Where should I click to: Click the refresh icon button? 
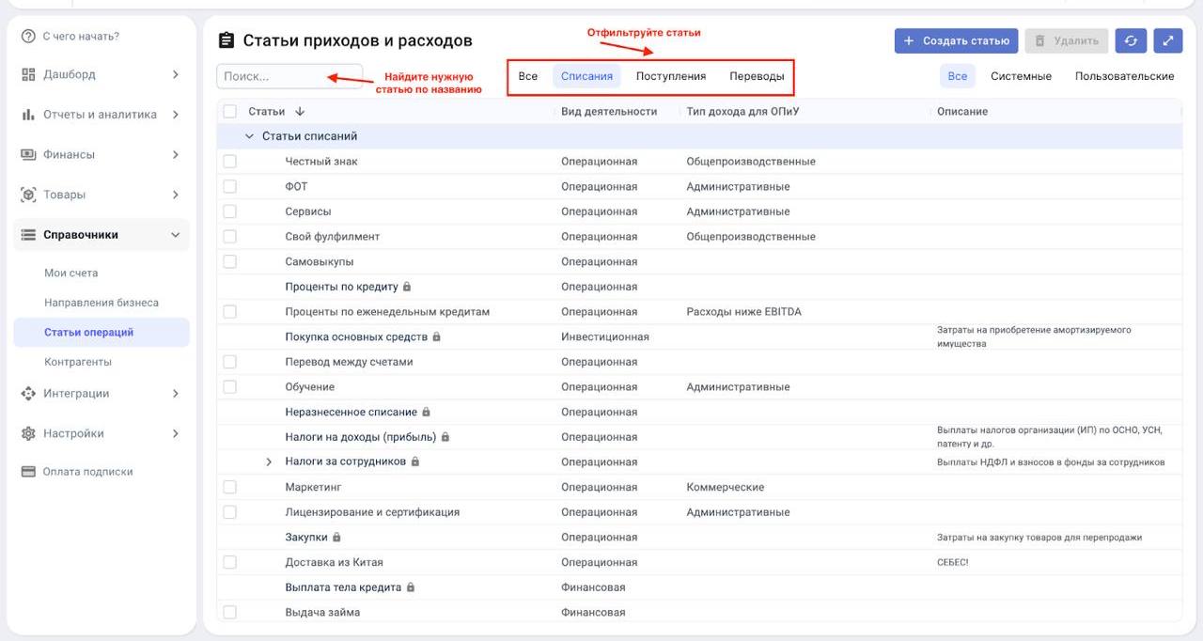coord(1131,40)
